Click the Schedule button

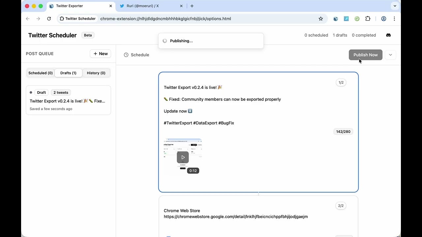(x=136, y=55)
